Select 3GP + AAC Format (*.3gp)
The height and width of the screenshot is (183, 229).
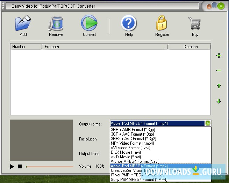tap(160, 134)
